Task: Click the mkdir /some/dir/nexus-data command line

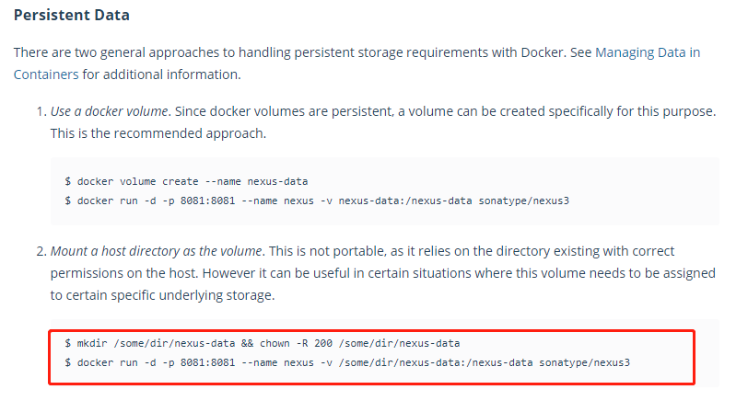Action: point(261,342)
